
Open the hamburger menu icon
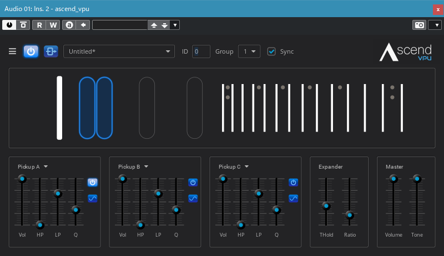[12, 51]
